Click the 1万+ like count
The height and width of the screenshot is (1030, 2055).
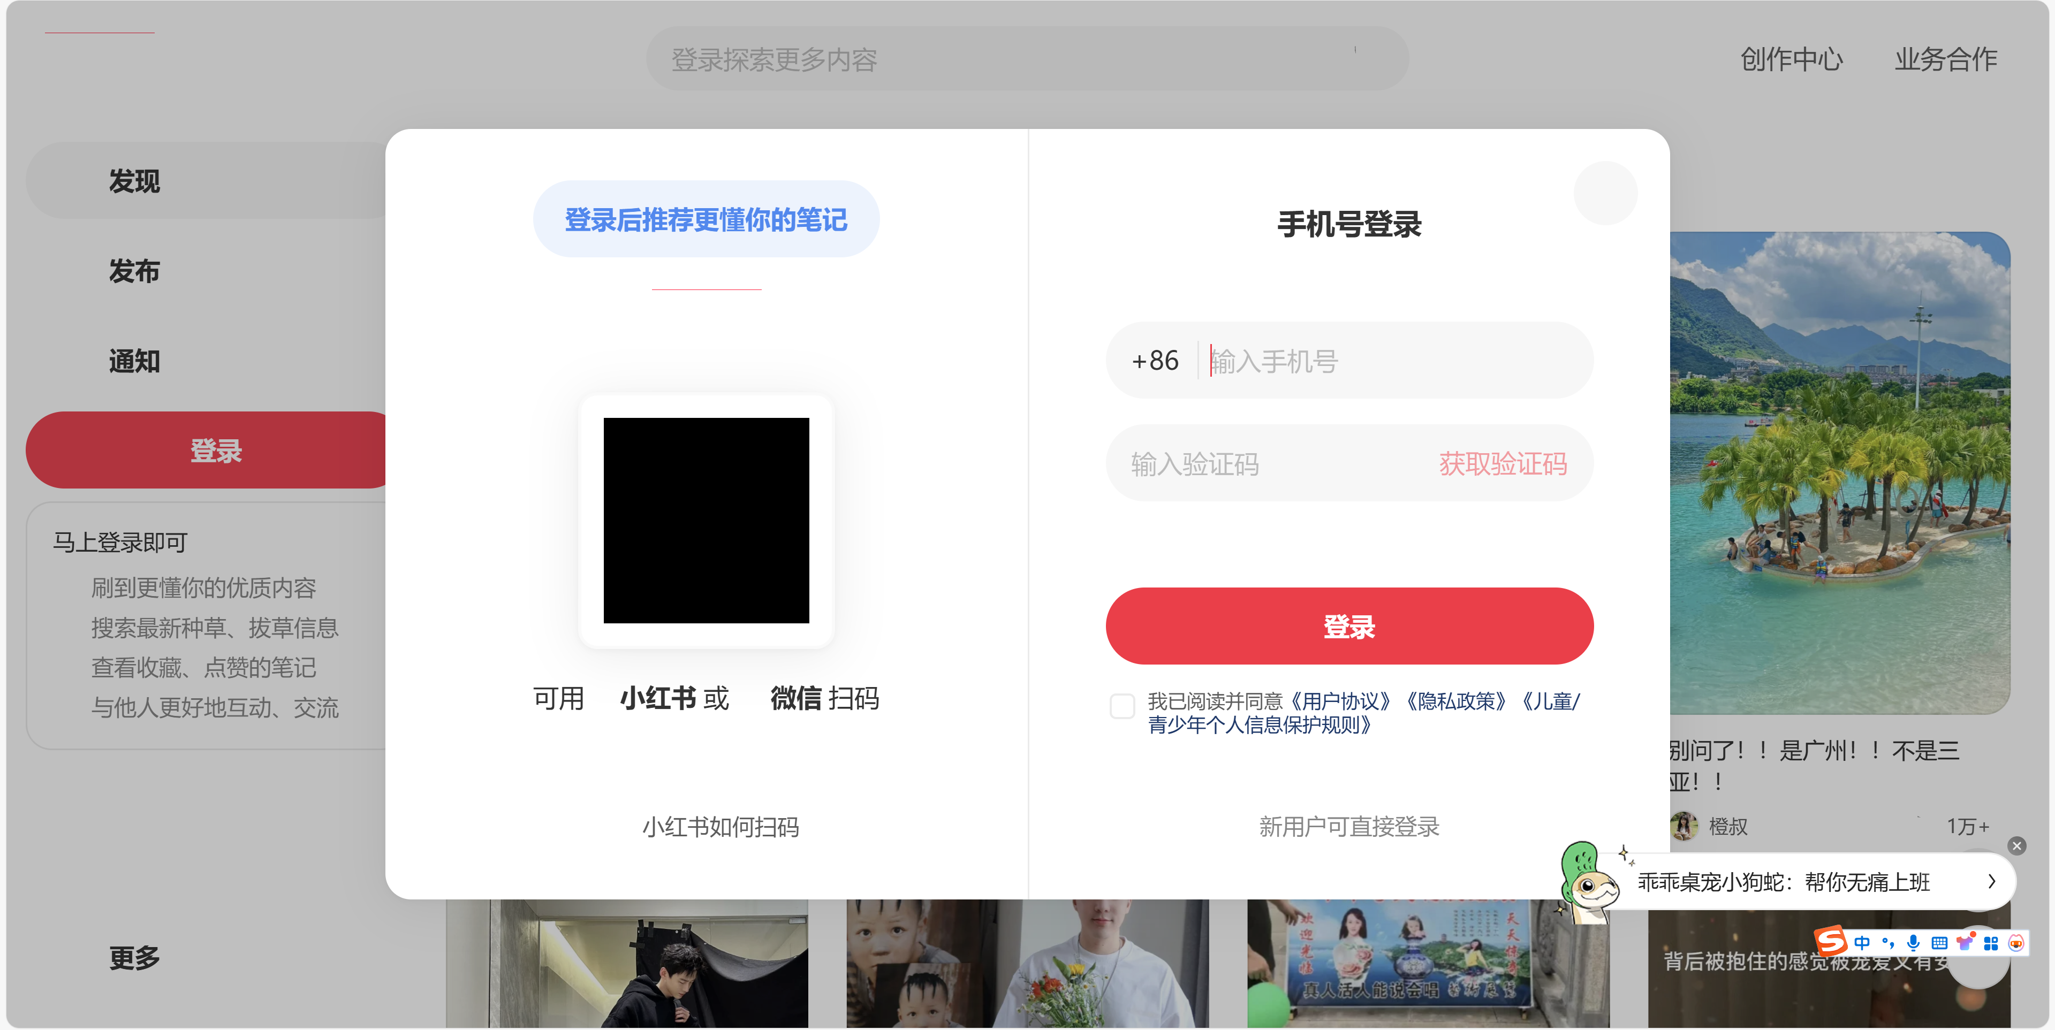click(x=1968, y=826)
